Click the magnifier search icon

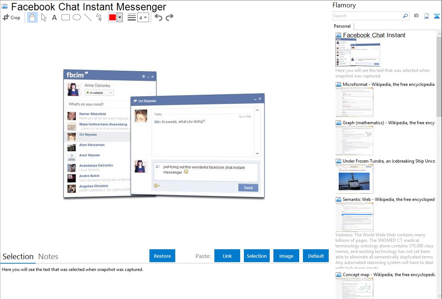(x=405, y=16)
